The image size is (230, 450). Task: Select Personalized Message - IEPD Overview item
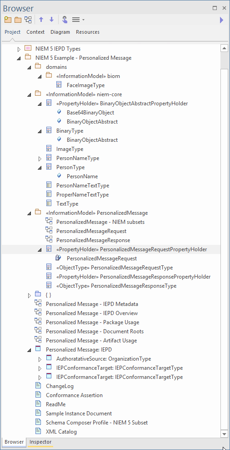click(x=92, y=313)
